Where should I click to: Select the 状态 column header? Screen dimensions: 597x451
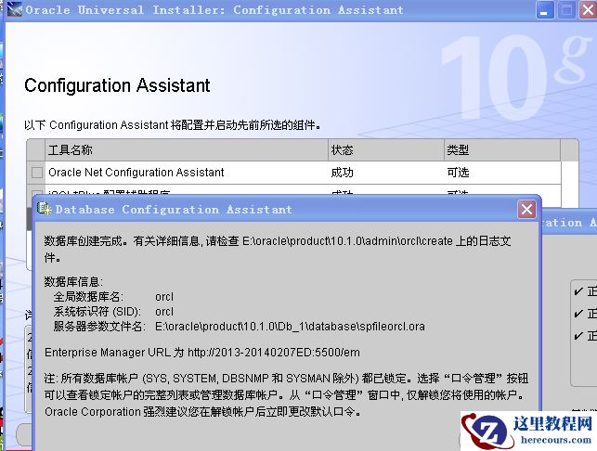tap(386, 150)
